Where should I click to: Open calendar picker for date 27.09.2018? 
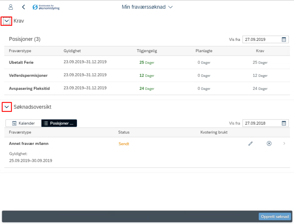284,123
